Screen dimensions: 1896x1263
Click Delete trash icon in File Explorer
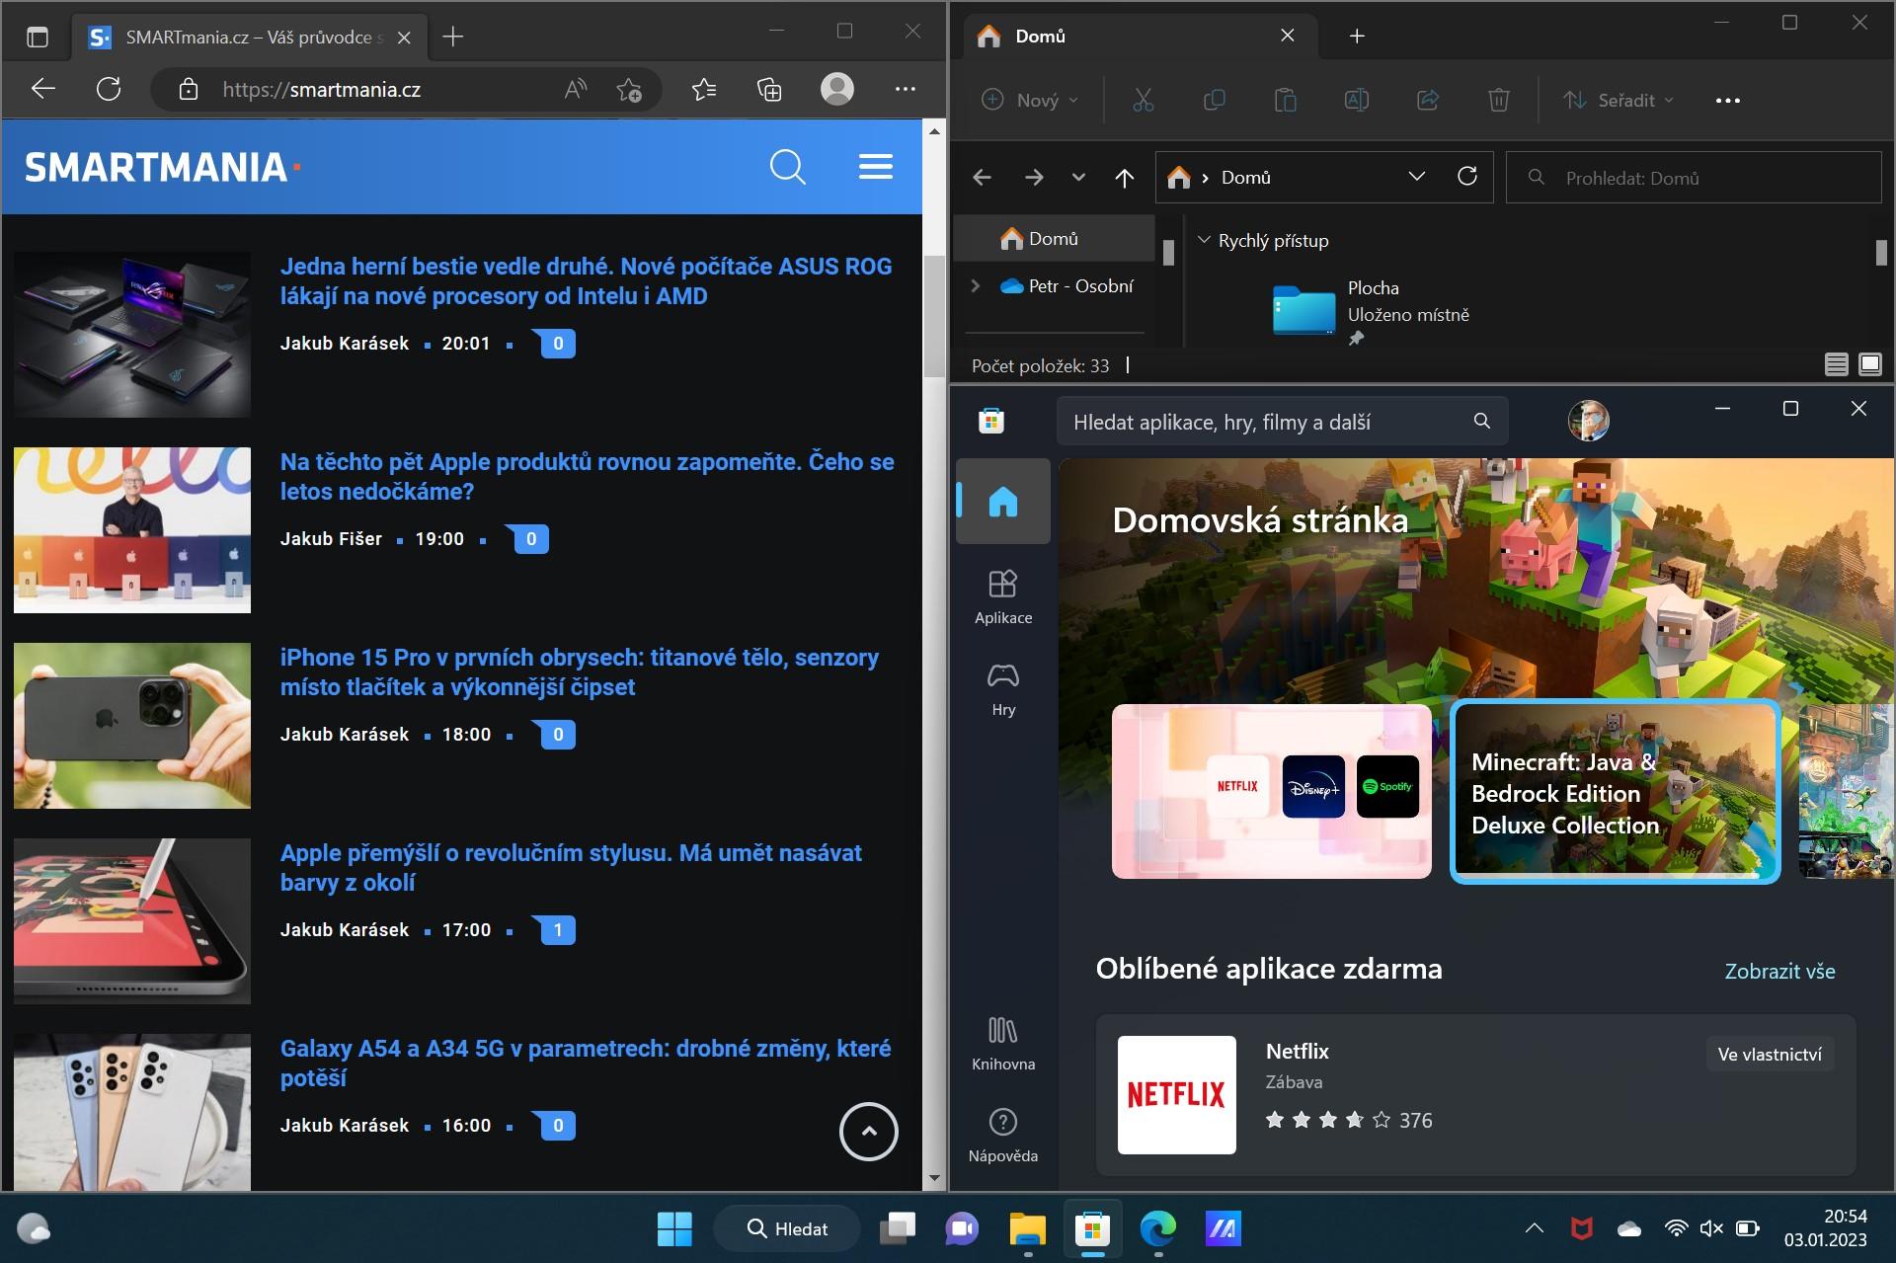(x=1498, y=100)
